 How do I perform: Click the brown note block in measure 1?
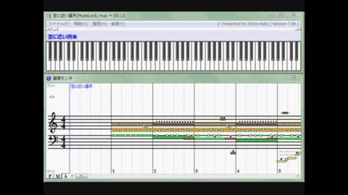[x=132, y=125]
